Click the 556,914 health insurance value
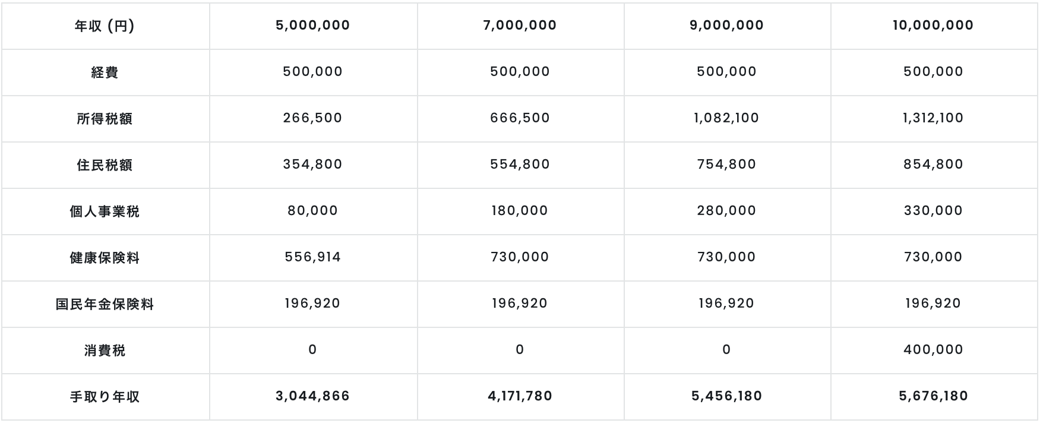The width and height of the screenshot is (1043, 423). click(313, 257)
